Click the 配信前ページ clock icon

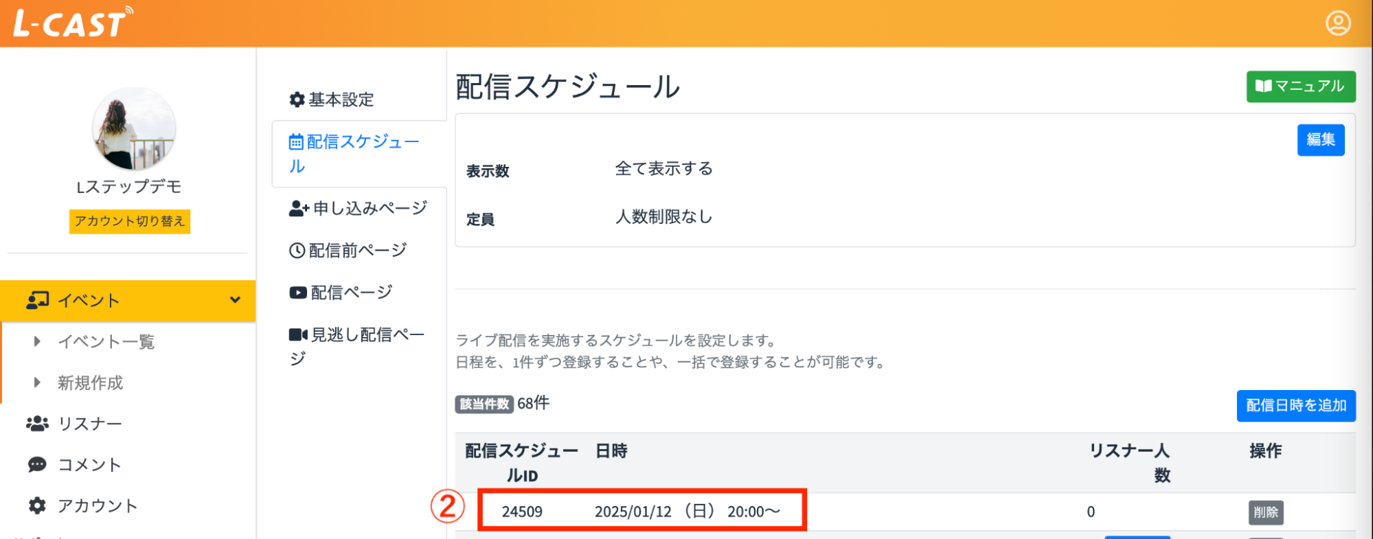click(x=296, y=250)
